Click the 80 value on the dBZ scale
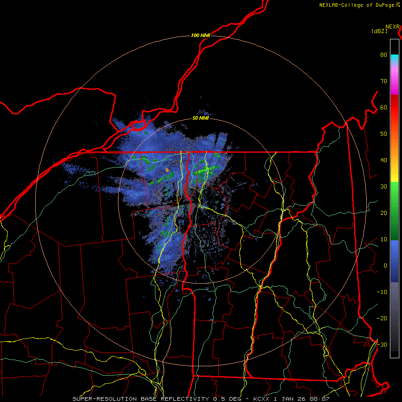This screenshot has height=402, width=402. click(x=384, y=55)
